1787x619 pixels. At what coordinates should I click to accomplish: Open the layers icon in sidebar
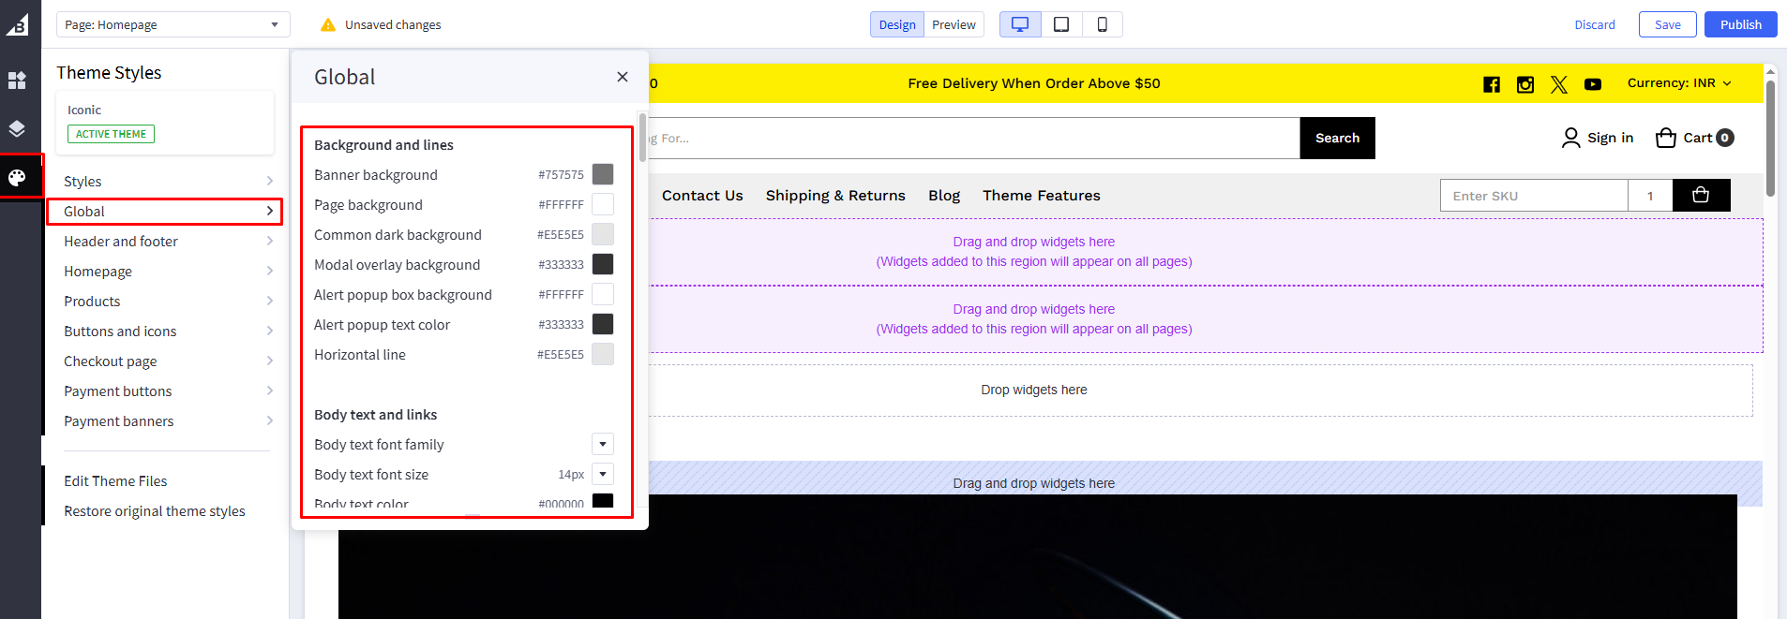(x=17, y=128)
